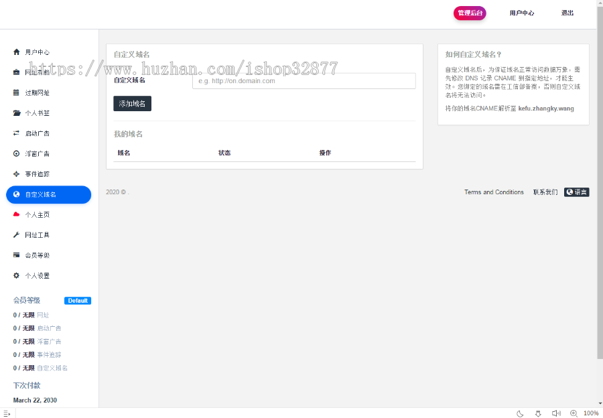603x418 pixels.
Task: Toggle dark mode with the moon icon
Action: [520, 413]
